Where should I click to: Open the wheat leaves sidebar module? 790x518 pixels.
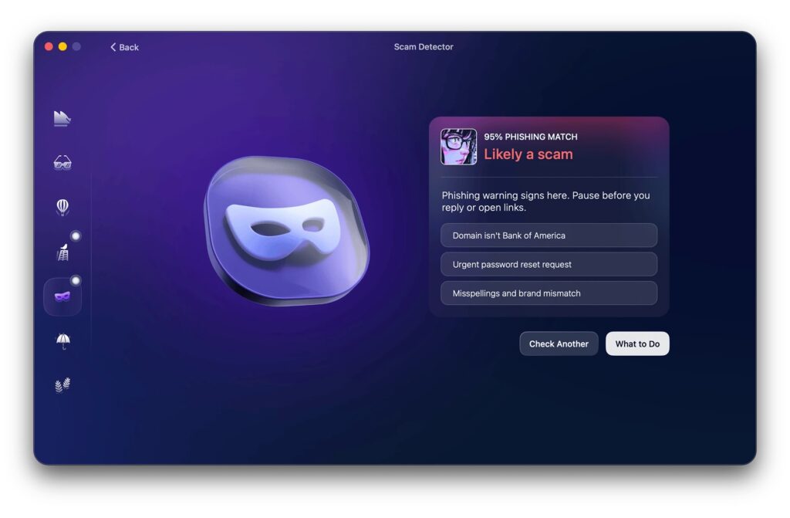pyautogui.click(x=62, y=385)
